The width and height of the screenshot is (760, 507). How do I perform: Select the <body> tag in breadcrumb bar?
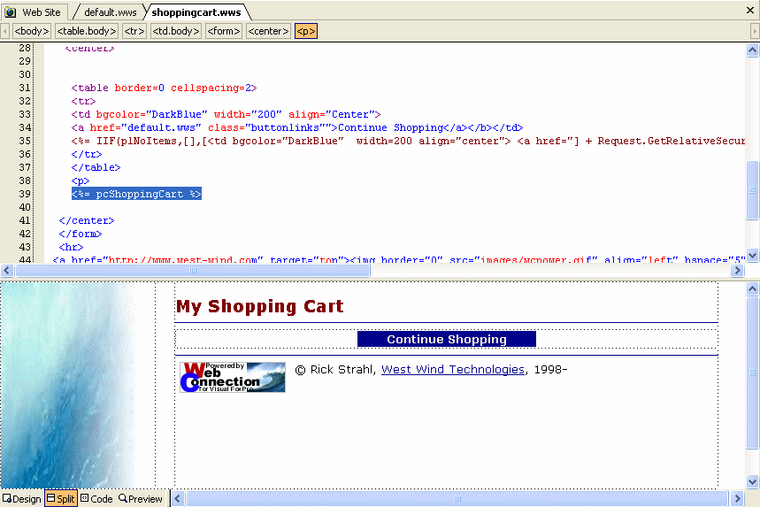click(x=32, y=31)
